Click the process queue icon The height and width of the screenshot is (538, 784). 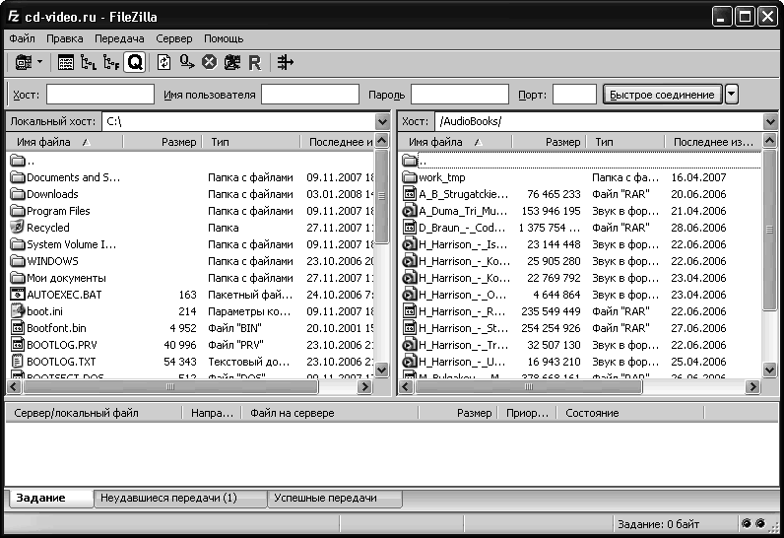pyautogui.click(x=186, y=62)
